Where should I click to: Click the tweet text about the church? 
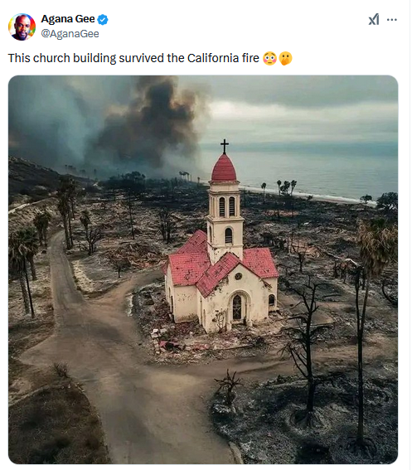[133, 58]
